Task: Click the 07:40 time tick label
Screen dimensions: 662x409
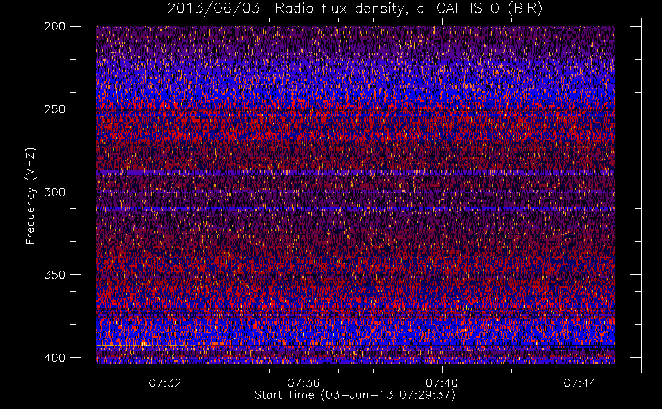Action: pyautogui.click(x=442, y=383)
